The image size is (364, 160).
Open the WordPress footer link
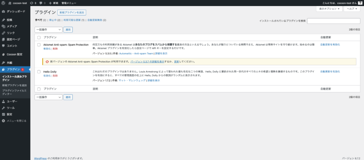41,158
